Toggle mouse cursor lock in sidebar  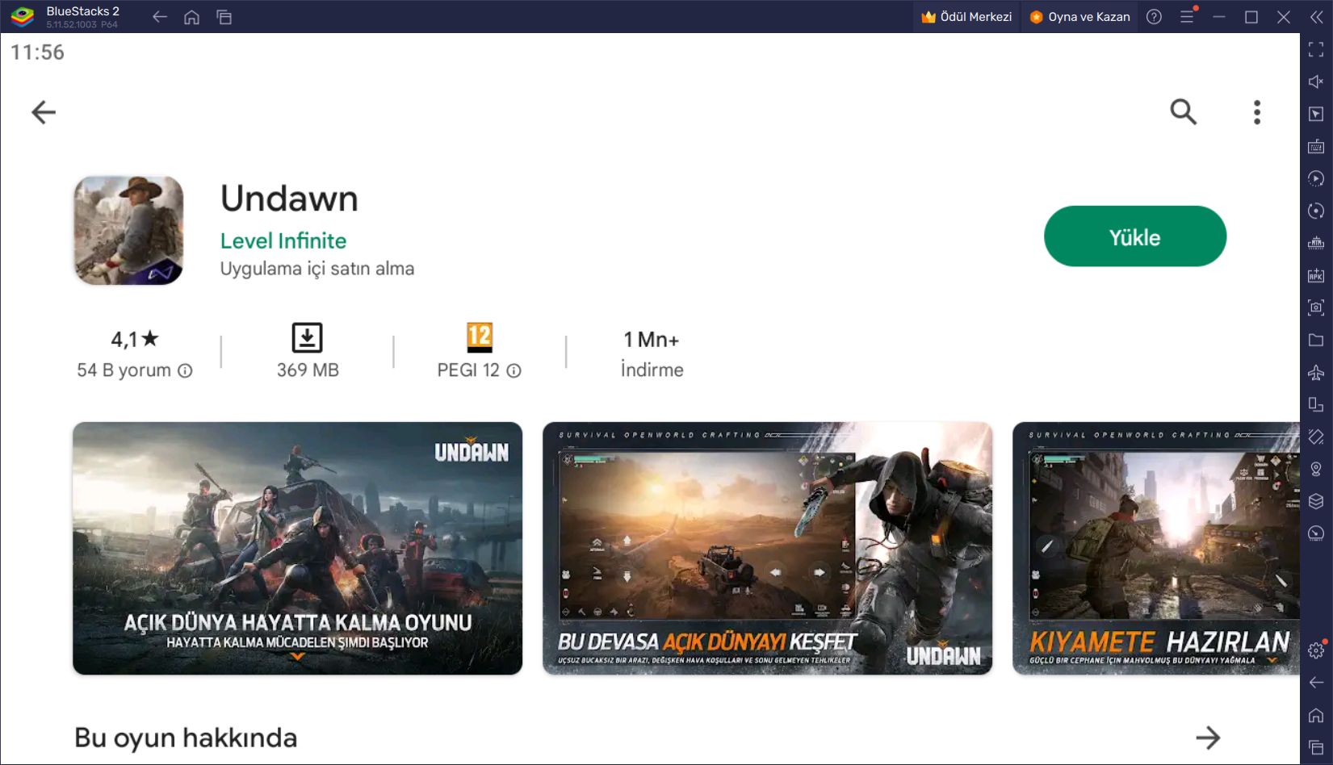tap(1316, 114)
